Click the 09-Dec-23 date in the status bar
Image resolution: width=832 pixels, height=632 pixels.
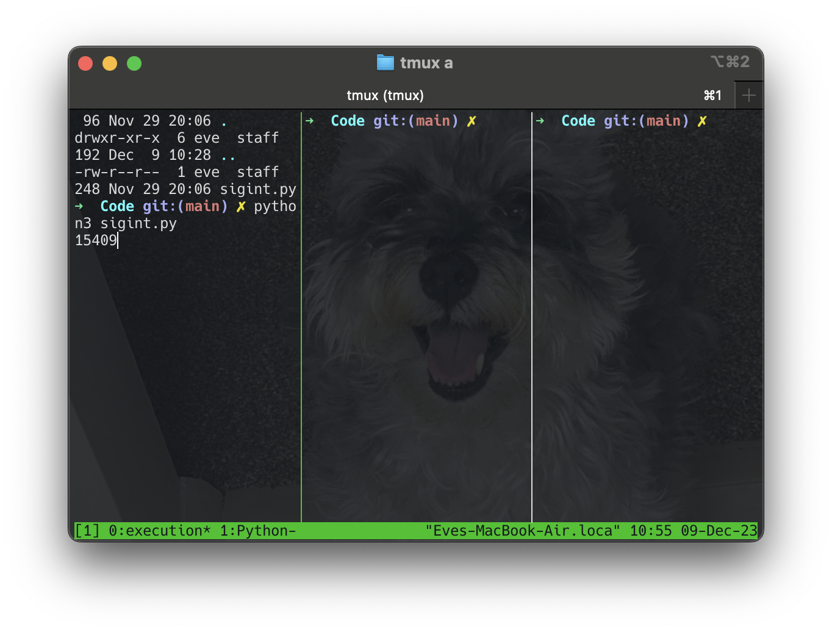[719, 531]
